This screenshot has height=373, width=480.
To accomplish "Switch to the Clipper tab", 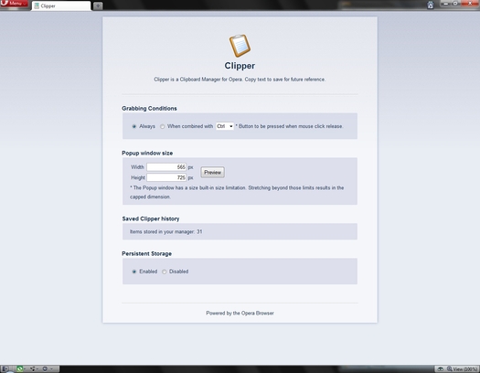I will 61,5.
